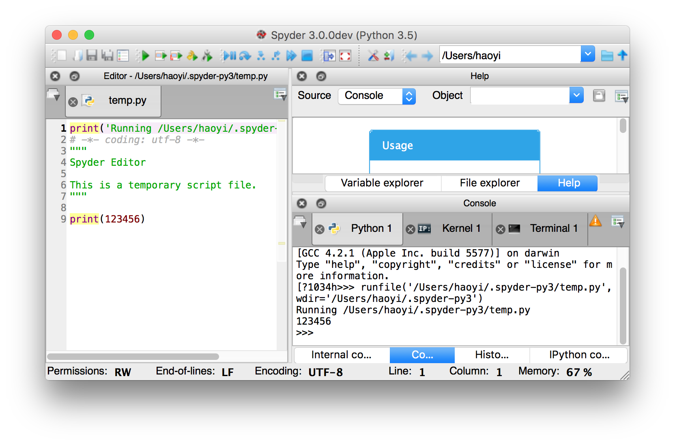
Task: Run the file with the green play icon
Action: coord(145,55)
